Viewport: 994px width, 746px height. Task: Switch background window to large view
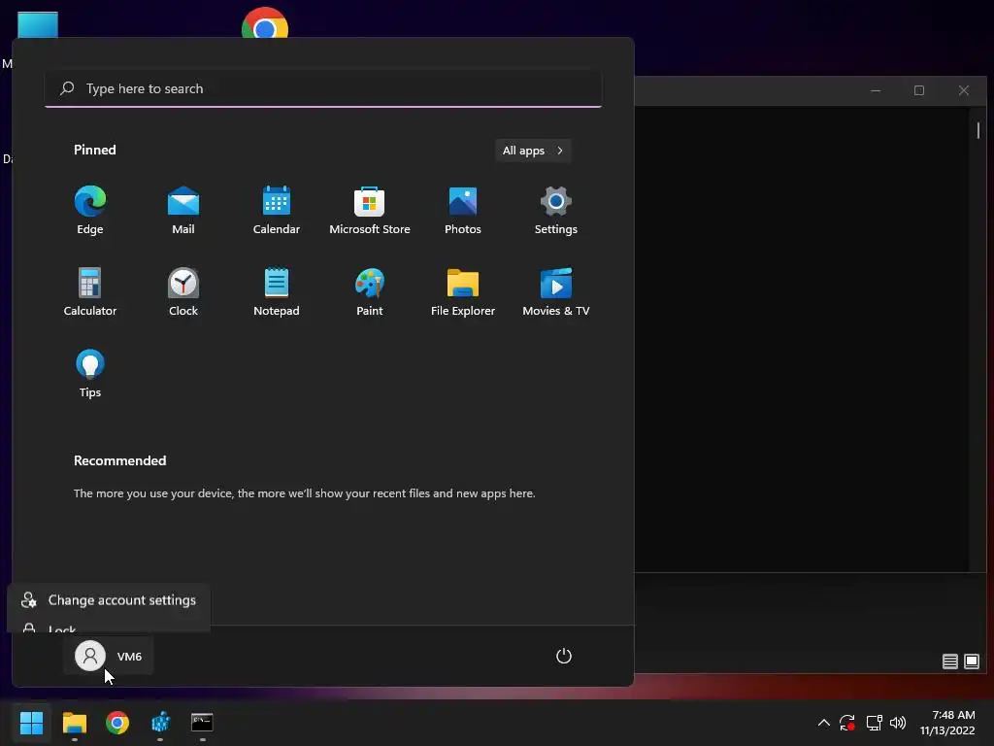972,661
